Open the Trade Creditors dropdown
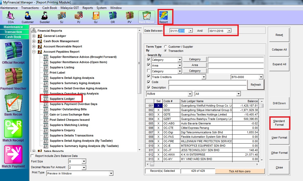Image resolution: width=303 pixels, height=181 pixels. [x=203, y=77]
